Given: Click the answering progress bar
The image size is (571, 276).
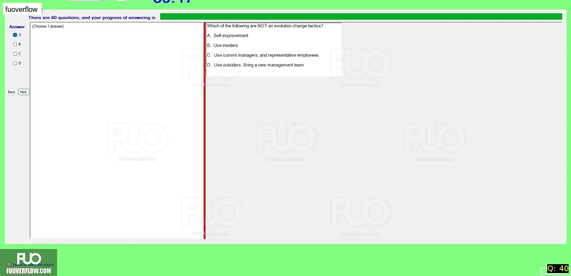Looking at the screenshot, I should [x=361, y=17].
